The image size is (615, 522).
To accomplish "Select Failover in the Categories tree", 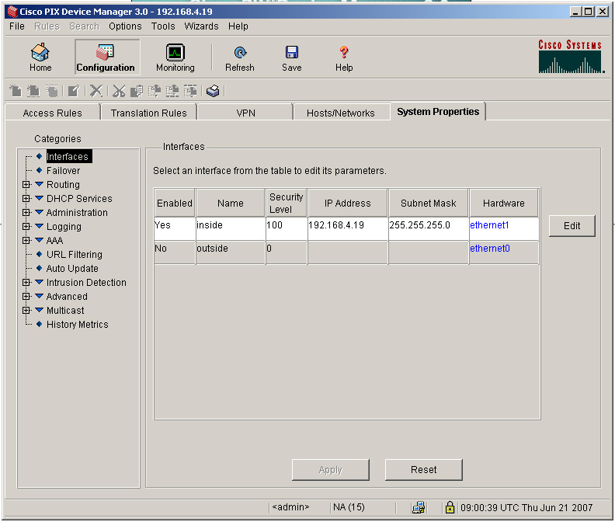I will pyautogui.click(x=63, y=171).
